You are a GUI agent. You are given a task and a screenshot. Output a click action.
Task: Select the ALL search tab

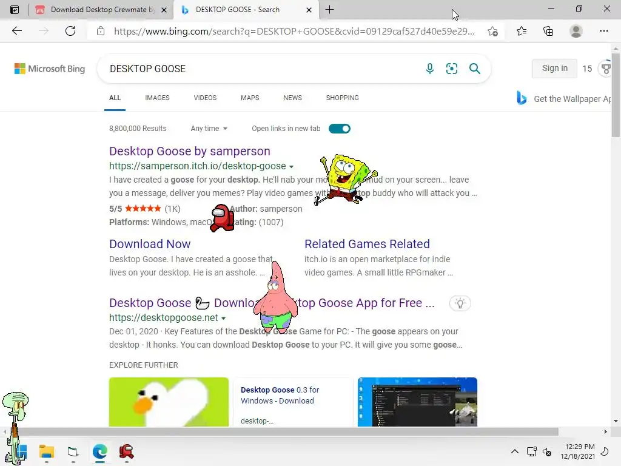(115, 98)
